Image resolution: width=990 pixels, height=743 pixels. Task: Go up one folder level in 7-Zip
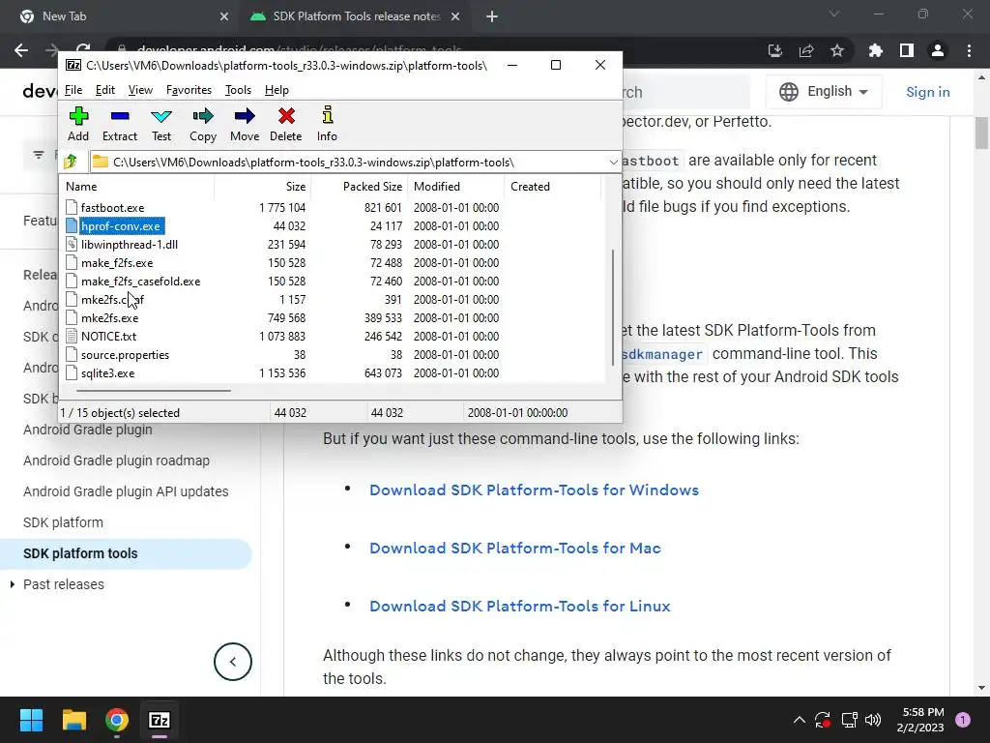71,162
